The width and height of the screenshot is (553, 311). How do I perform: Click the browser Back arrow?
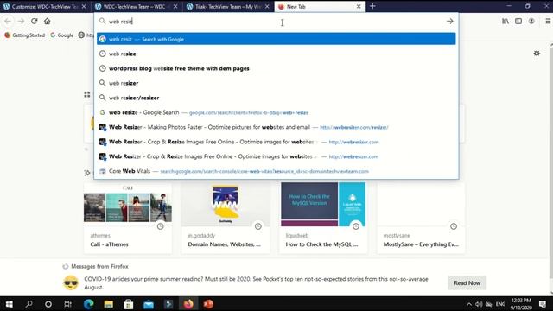[8, 21]
